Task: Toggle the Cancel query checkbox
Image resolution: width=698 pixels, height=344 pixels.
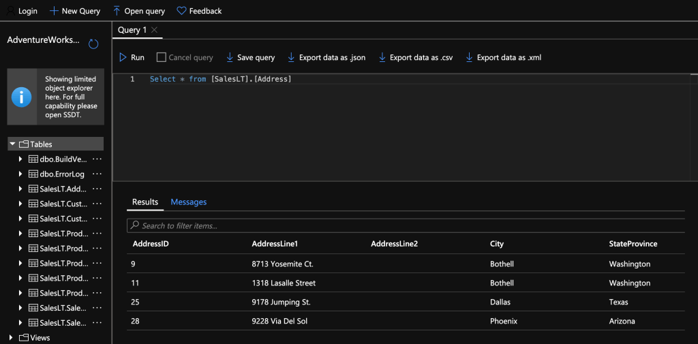Action: pyautogui.click(x=162, y=58)
